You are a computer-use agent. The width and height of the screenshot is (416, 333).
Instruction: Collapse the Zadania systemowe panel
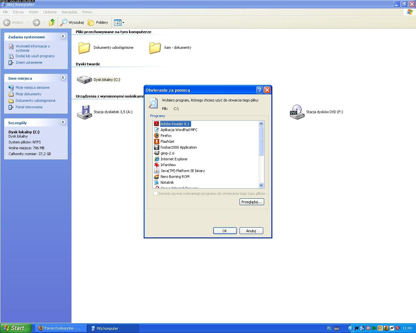tap(63, 36)
